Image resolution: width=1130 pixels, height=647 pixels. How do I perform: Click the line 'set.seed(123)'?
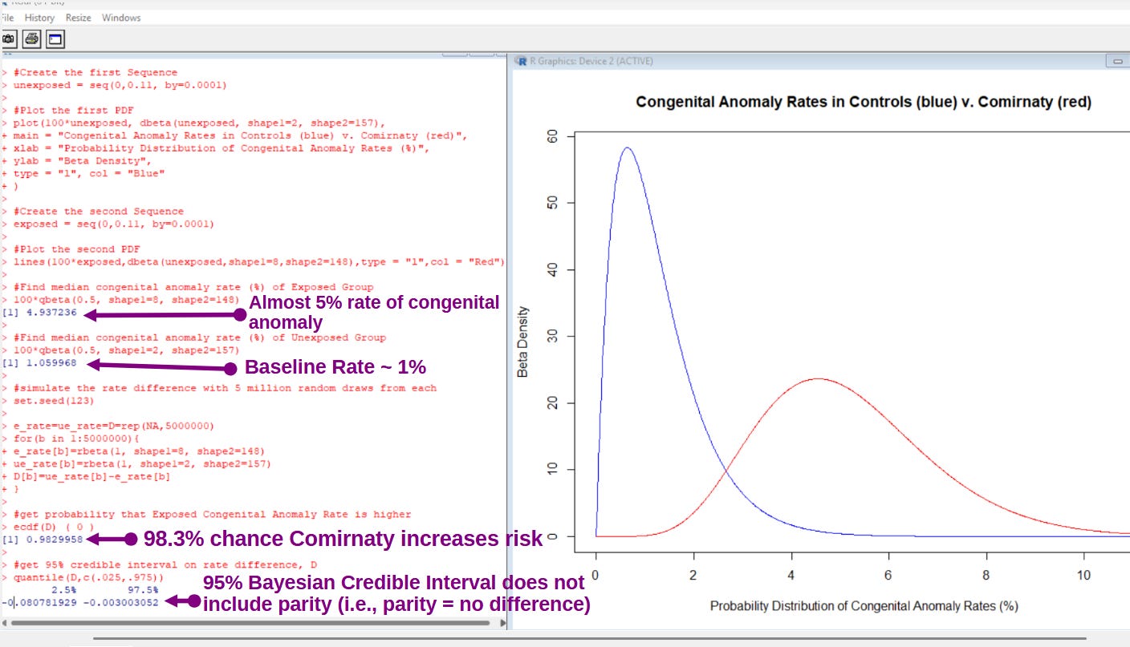tap(54, 400)
